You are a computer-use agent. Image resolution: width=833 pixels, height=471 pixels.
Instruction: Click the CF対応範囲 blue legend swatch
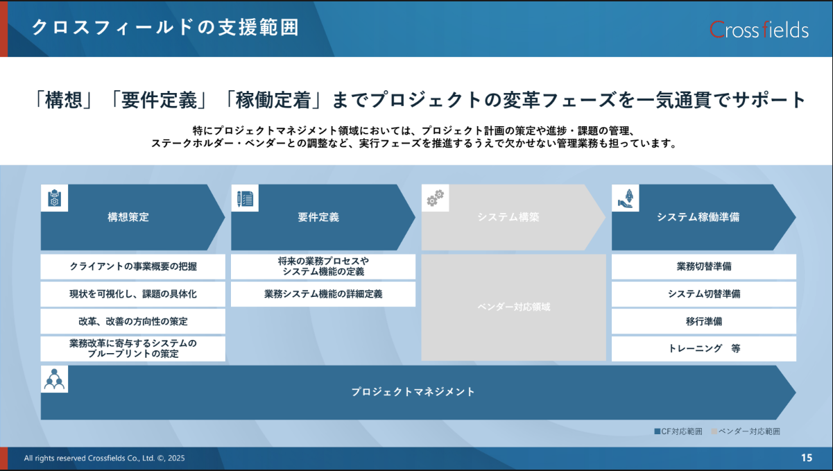pos(658,431)
